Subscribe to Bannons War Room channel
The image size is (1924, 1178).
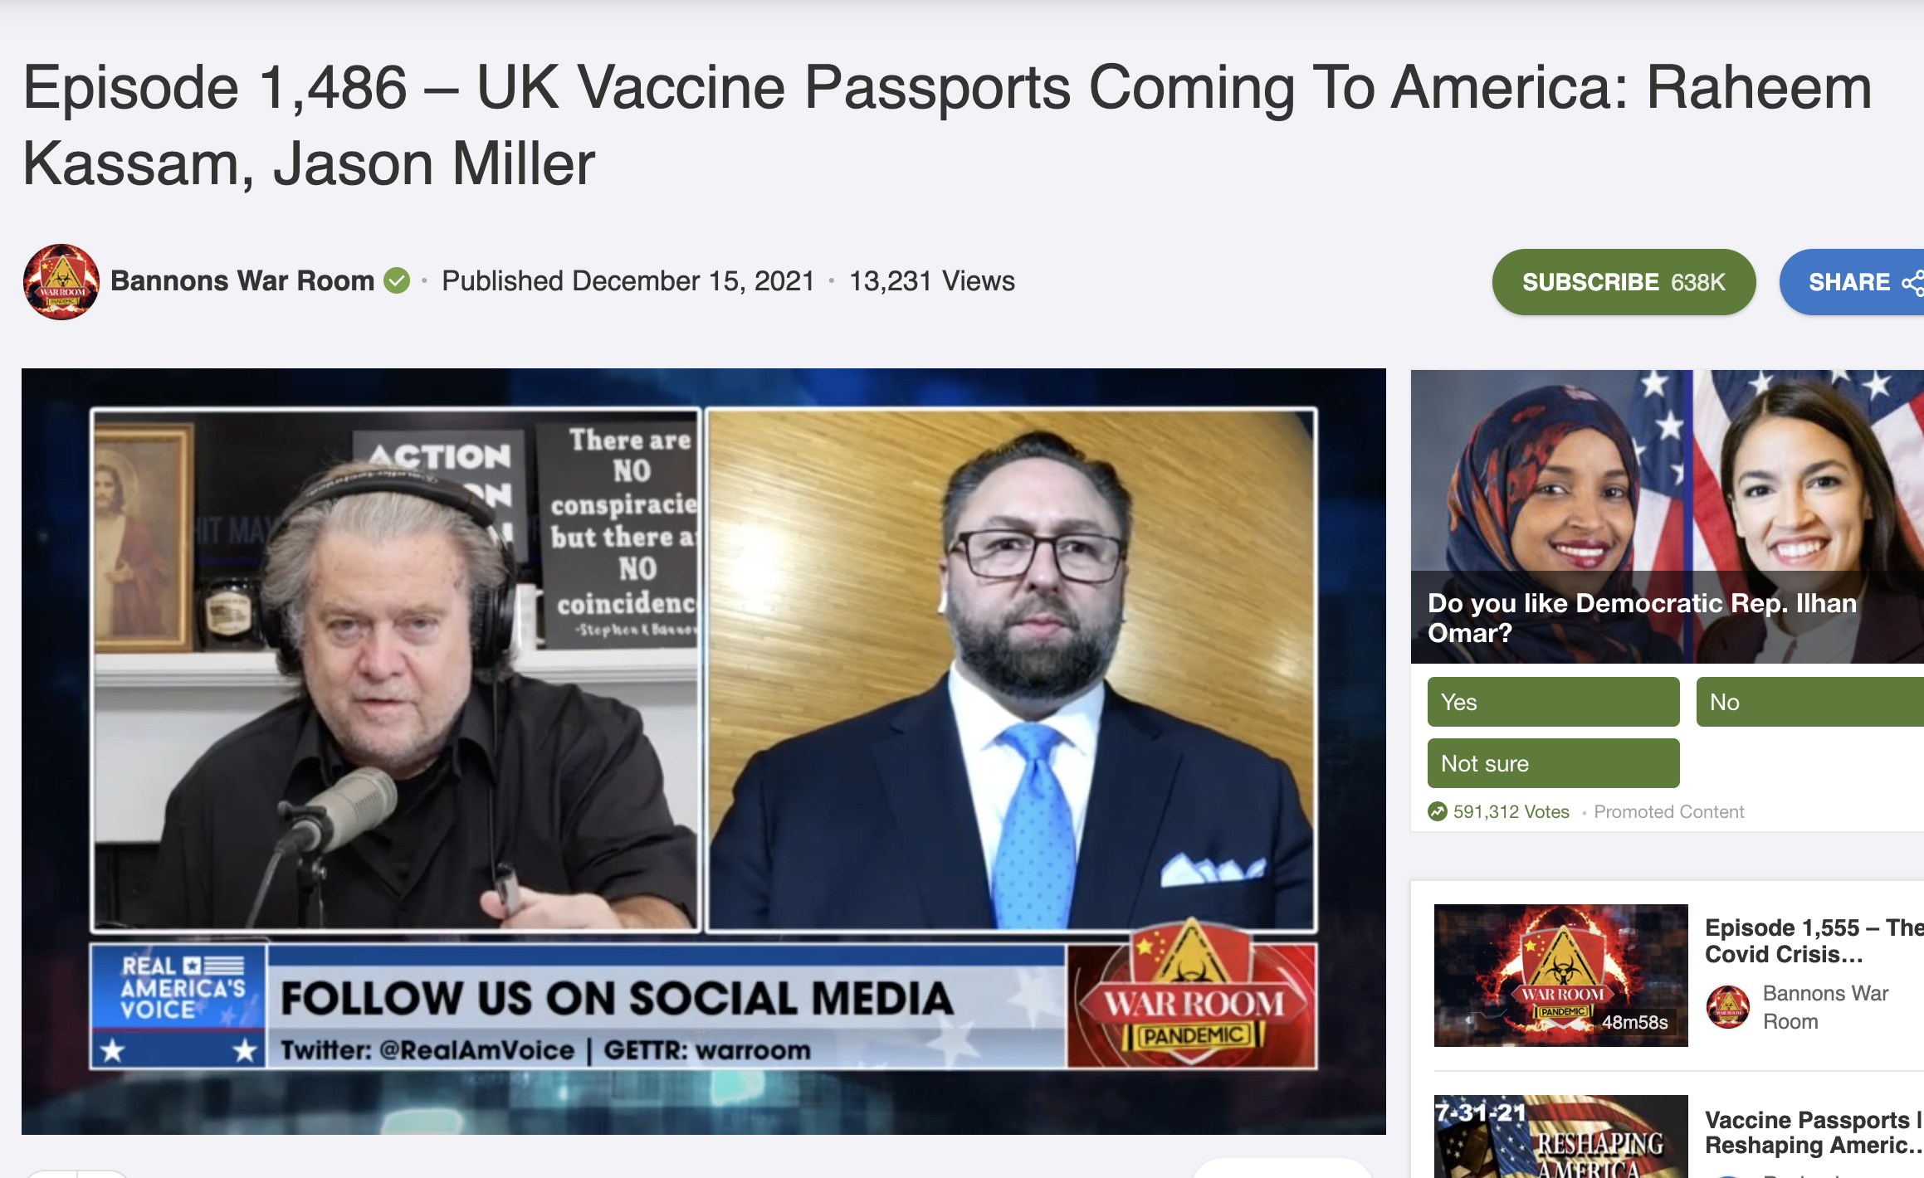pyautogui.click(x=1624, y=282)
